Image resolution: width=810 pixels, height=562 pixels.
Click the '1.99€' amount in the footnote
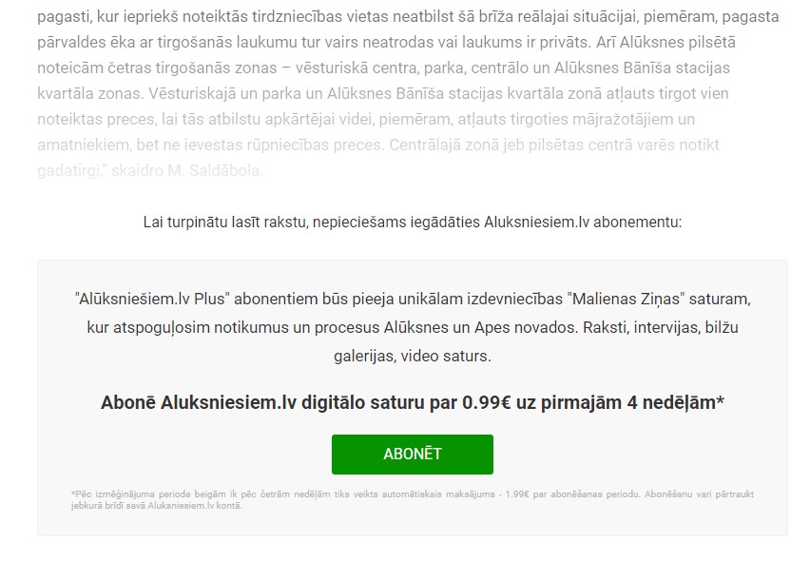click(517, 494)
